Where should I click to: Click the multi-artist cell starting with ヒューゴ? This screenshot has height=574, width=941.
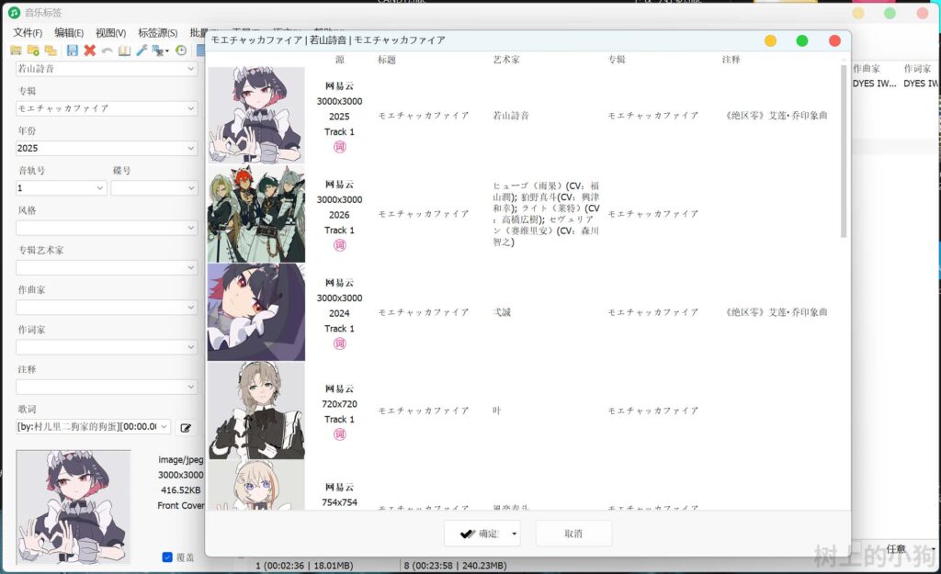tap(546, 214)
